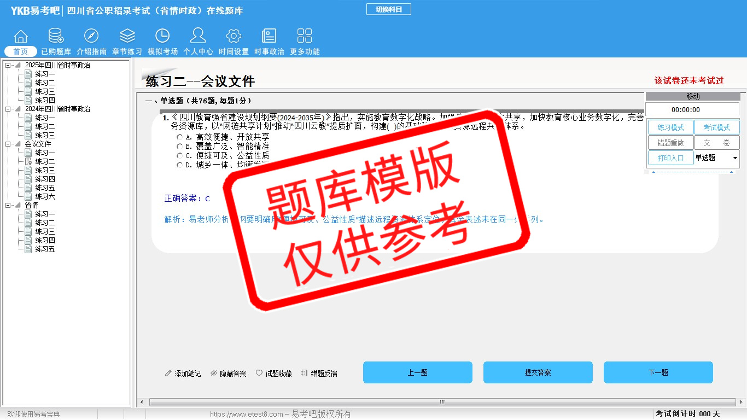
Task: Open 介绍指南 compass icon
Action: click(91, 36)
